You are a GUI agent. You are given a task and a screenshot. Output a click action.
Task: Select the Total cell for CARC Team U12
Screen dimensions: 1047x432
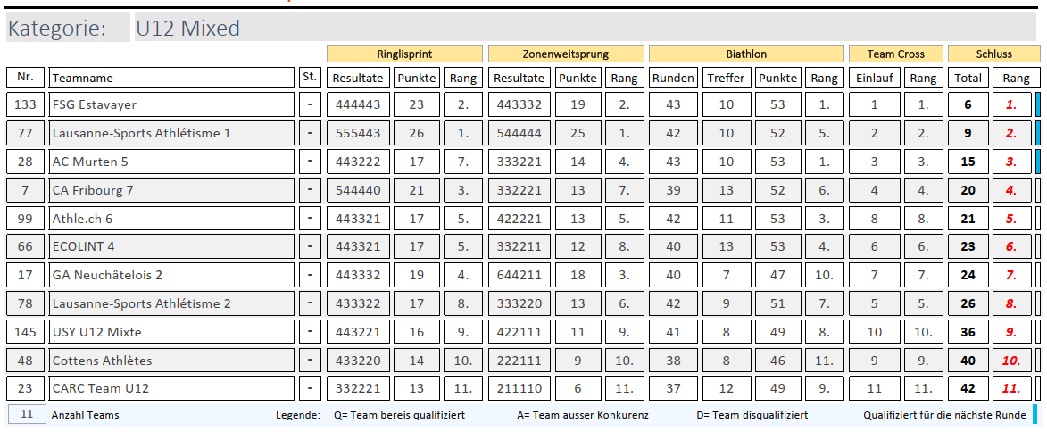968,389
